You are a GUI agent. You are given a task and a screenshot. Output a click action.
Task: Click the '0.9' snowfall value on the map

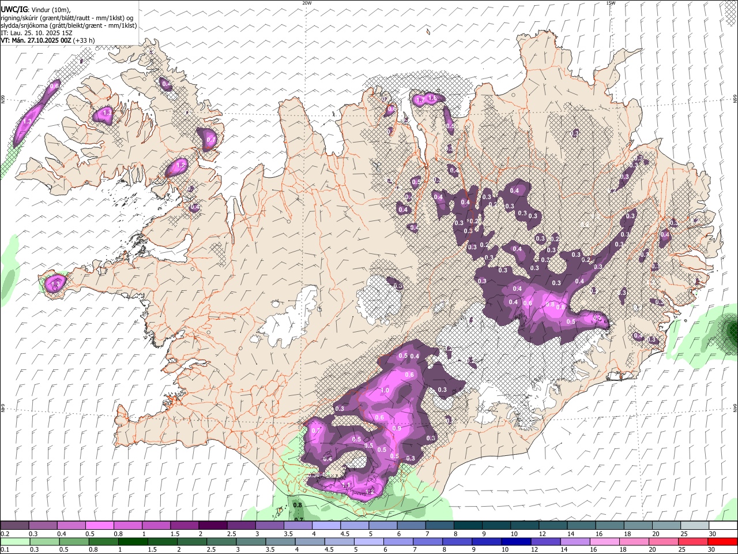point(397,428)
